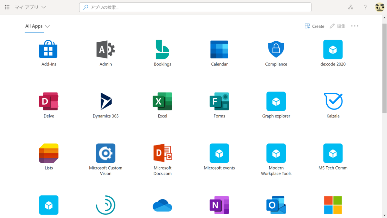Viewport: 387px width, 218px height.
Task: Launch the Graph explorer icon
Action: click(276, 101)
